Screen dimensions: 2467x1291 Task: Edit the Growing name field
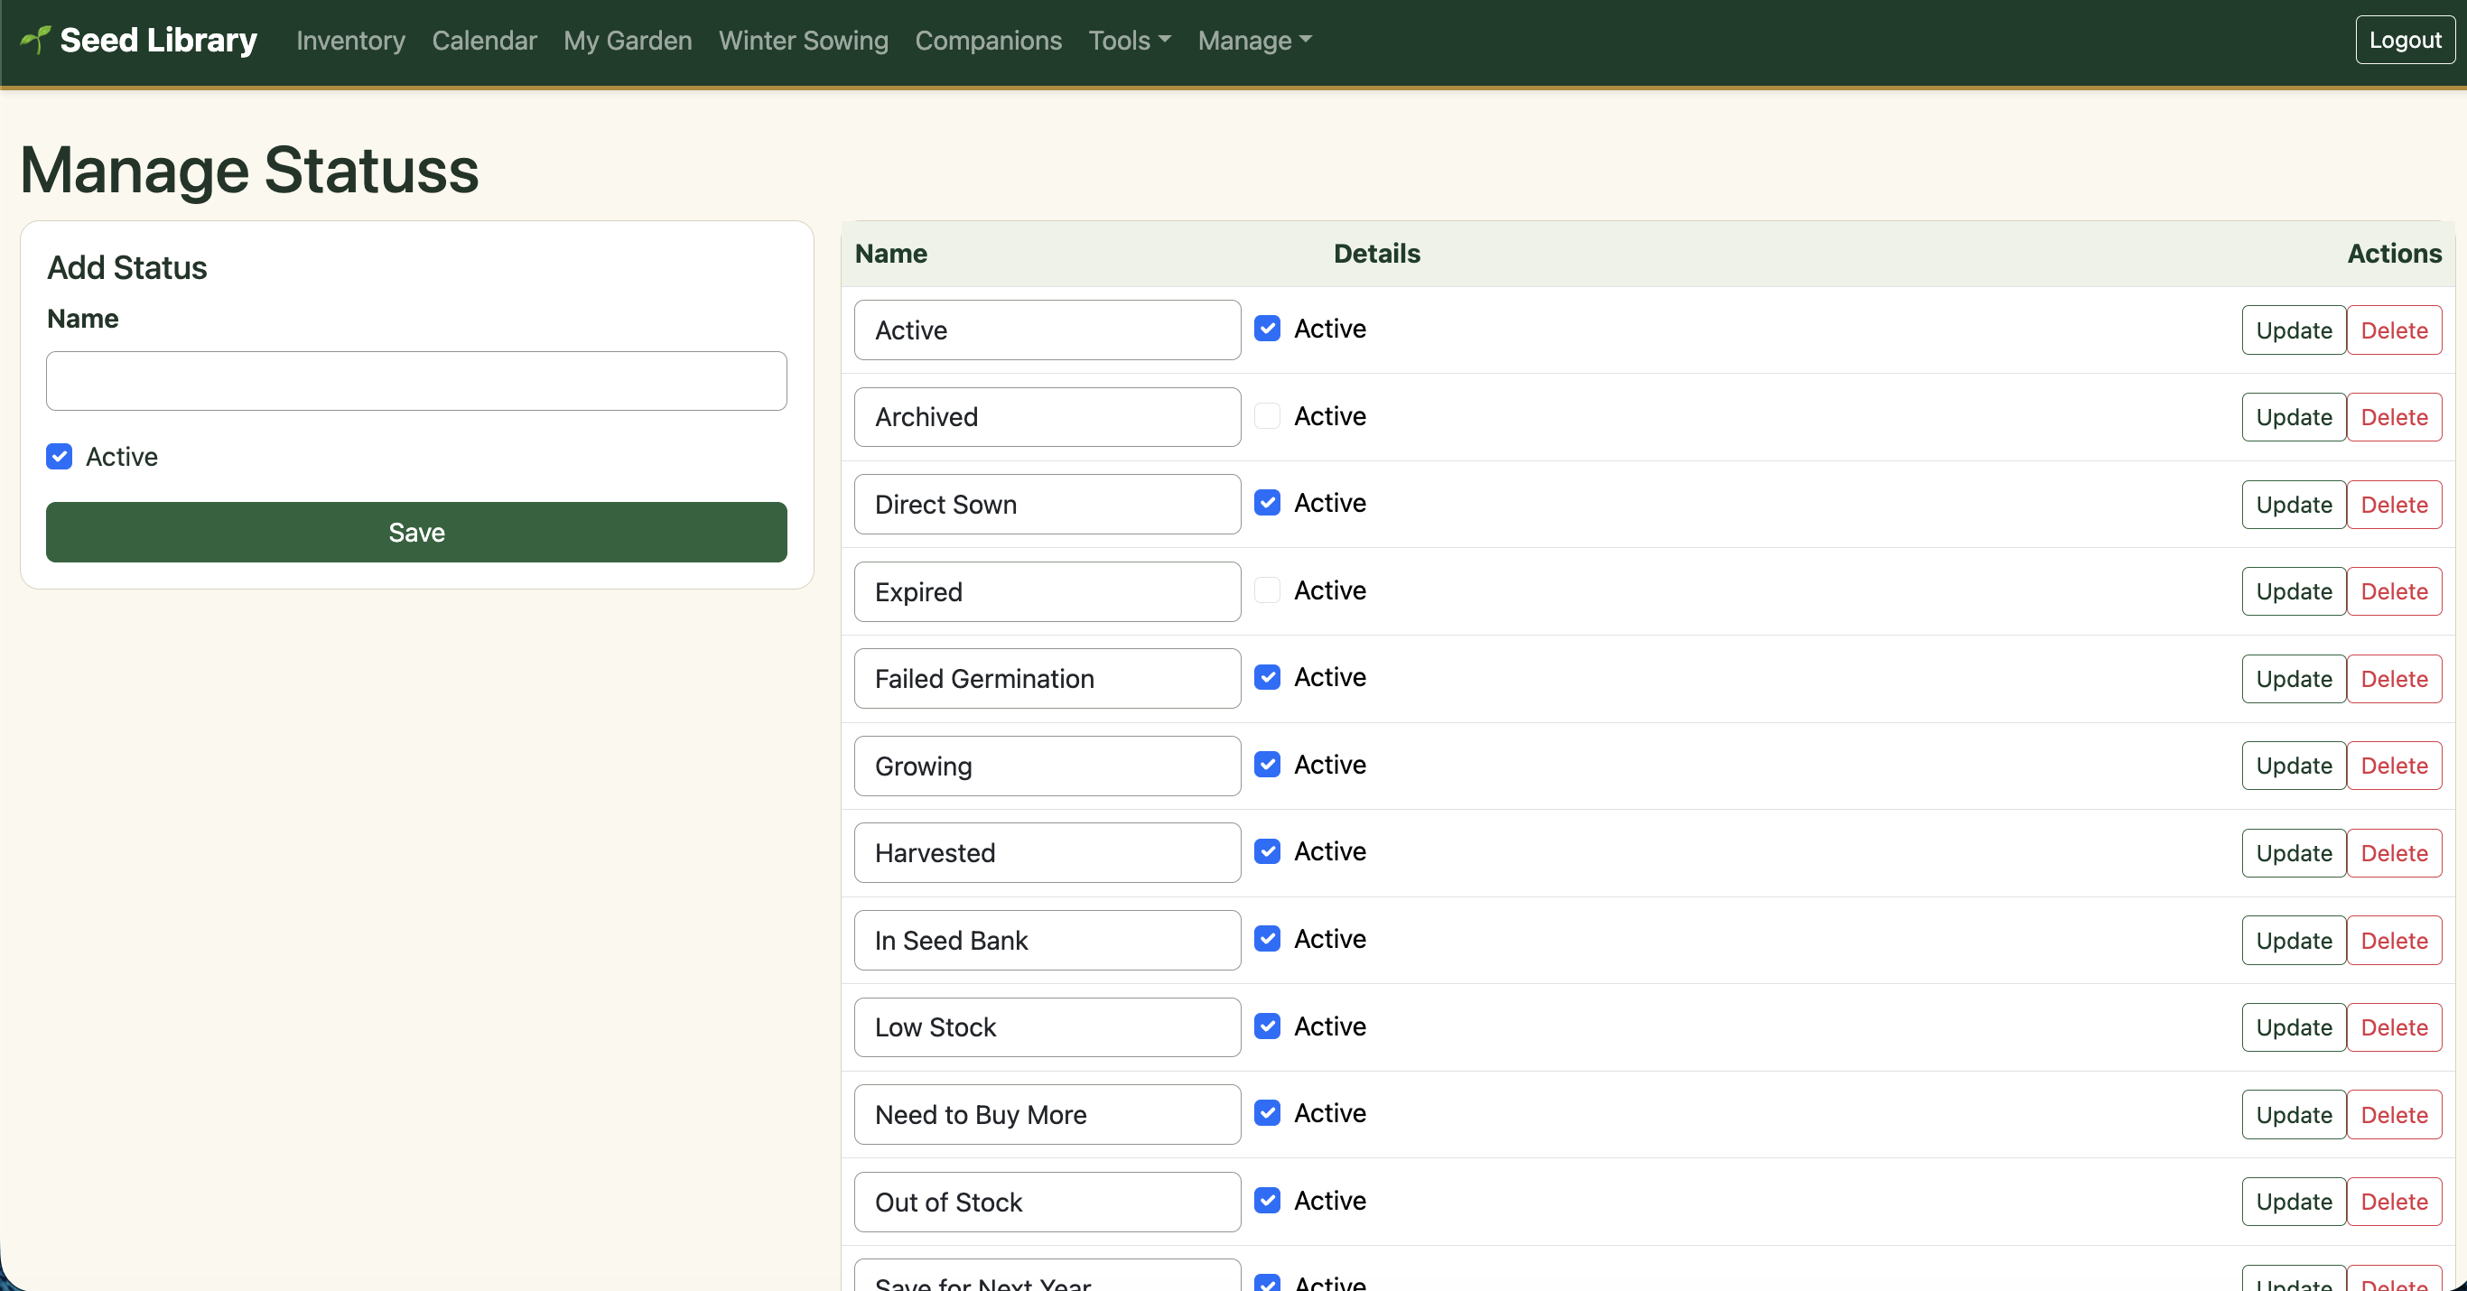(x=1047, y=766)
